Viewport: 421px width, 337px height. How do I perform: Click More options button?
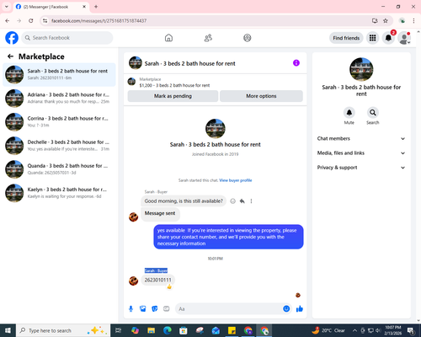261,96
